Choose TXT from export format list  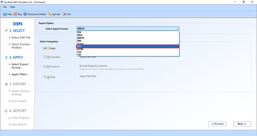[x=128, y=55]
